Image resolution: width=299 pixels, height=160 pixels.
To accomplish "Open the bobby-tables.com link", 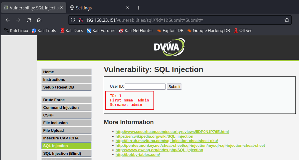I will tap(138, 155).
